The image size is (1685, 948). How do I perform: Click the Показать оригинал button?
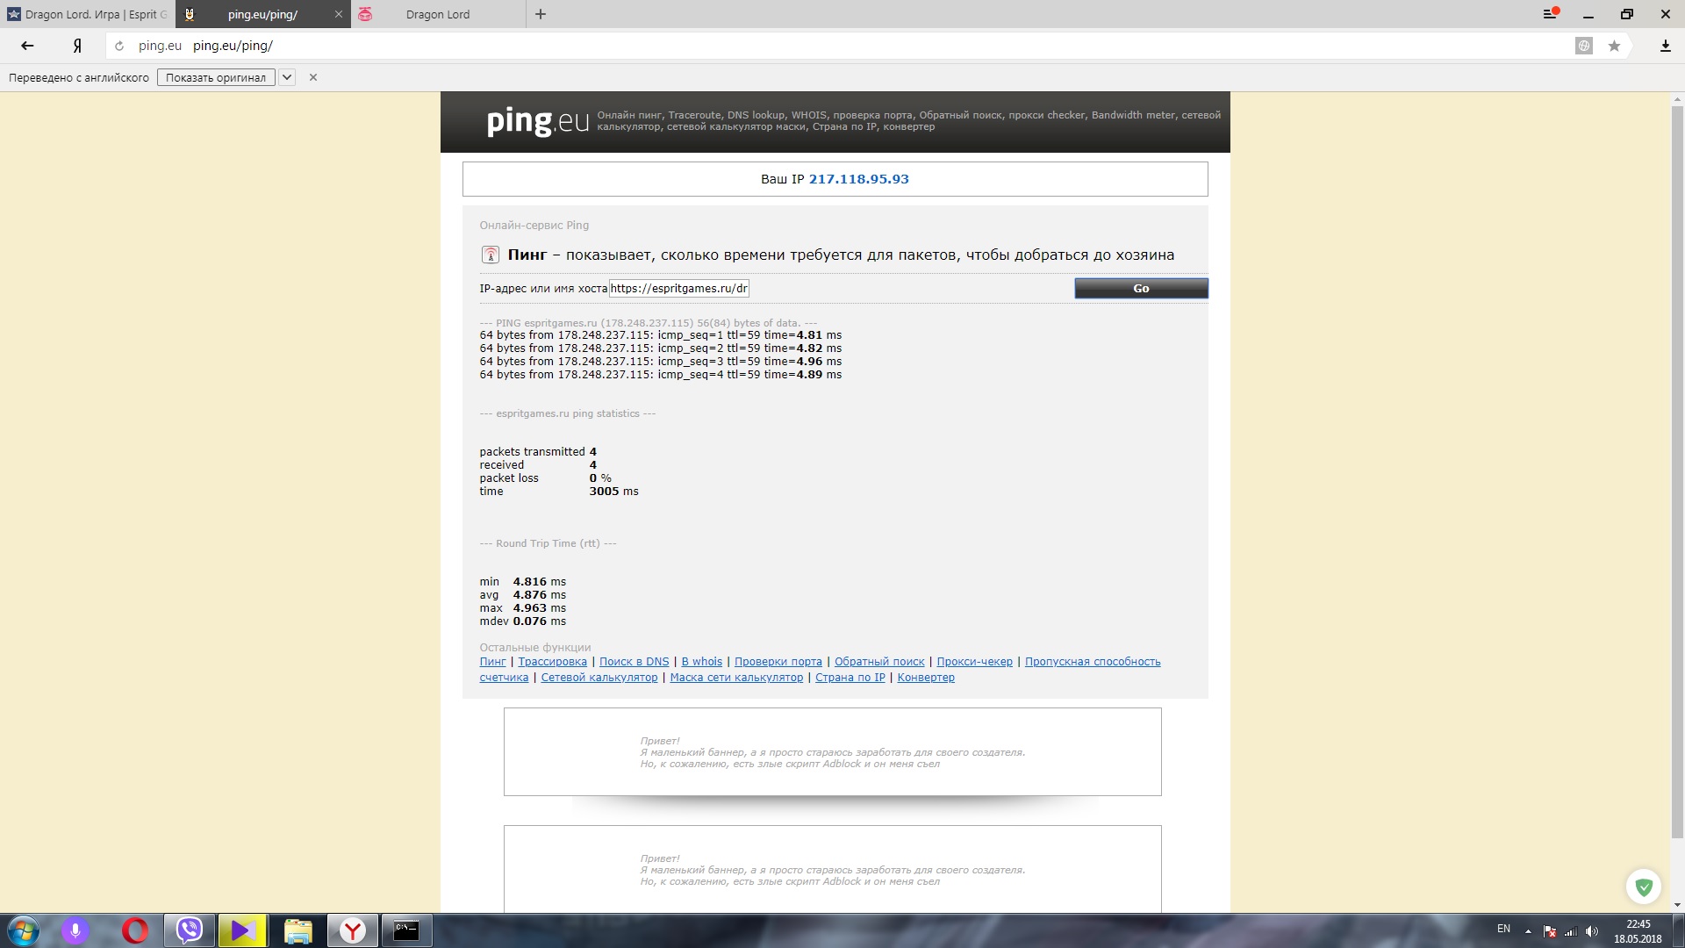click(216, 77)
